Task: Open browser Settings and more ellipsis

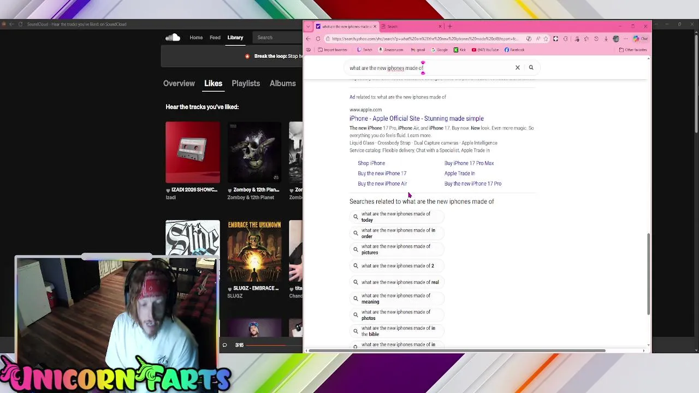Action: point(625,39)
